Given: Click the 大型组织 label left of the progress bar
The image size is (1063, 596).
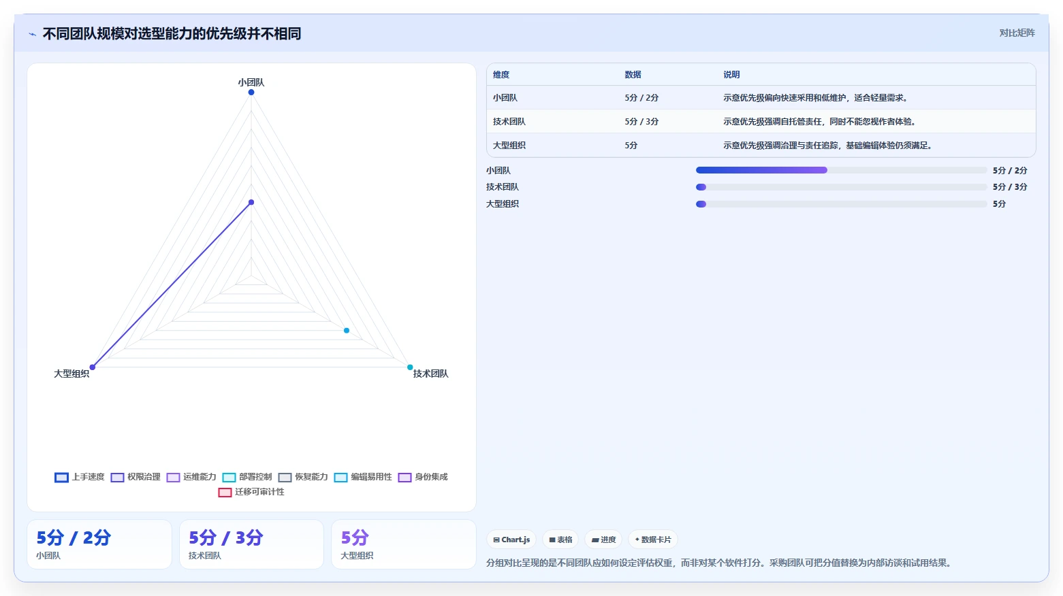Looking at the screenshot, I should (x=503, y=204).
